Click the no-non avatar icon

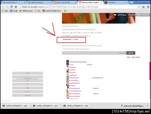coord(67,64)
